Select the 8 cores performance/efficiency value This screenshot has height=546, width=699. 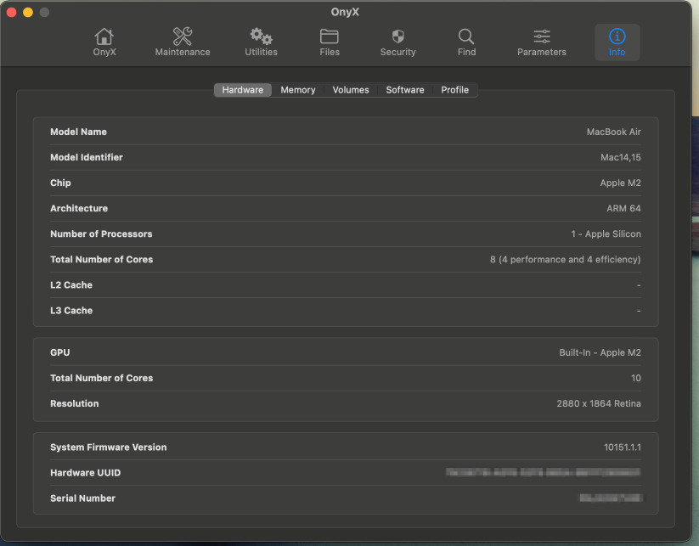pos(566,259)
